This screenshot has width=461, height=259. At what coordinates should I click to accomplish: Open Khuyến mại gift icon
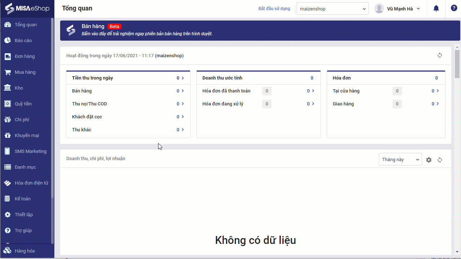(8, 136)
